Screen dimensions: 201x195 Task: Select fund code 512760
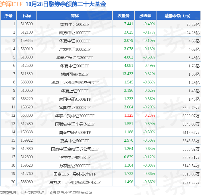pyautogui.click(x=27, y=174)
